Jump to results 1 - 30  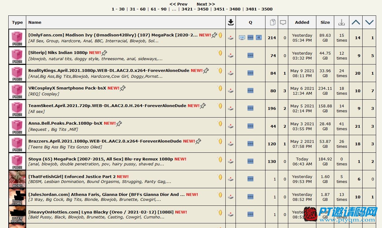[118, 9]
